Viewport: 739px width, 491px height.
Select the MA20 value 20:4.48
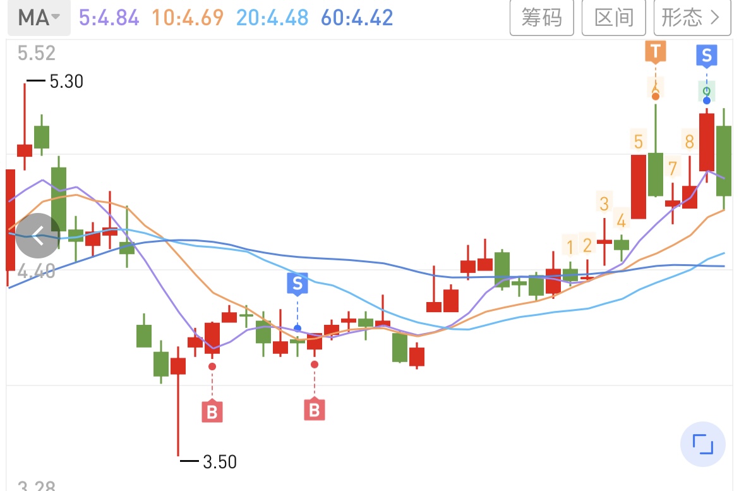(x=272, y=18)
